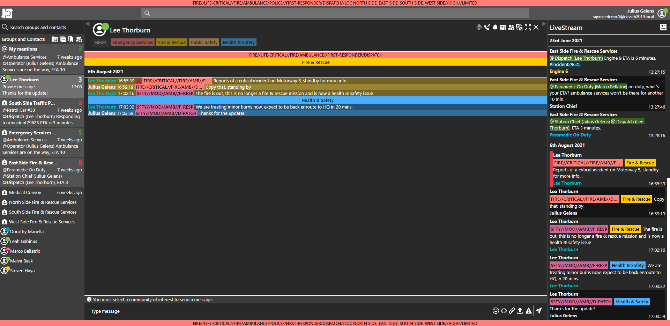This screenshot has height=326, width=670.
Task: Click in the global search field at top
Action: (x=335, y=13)
